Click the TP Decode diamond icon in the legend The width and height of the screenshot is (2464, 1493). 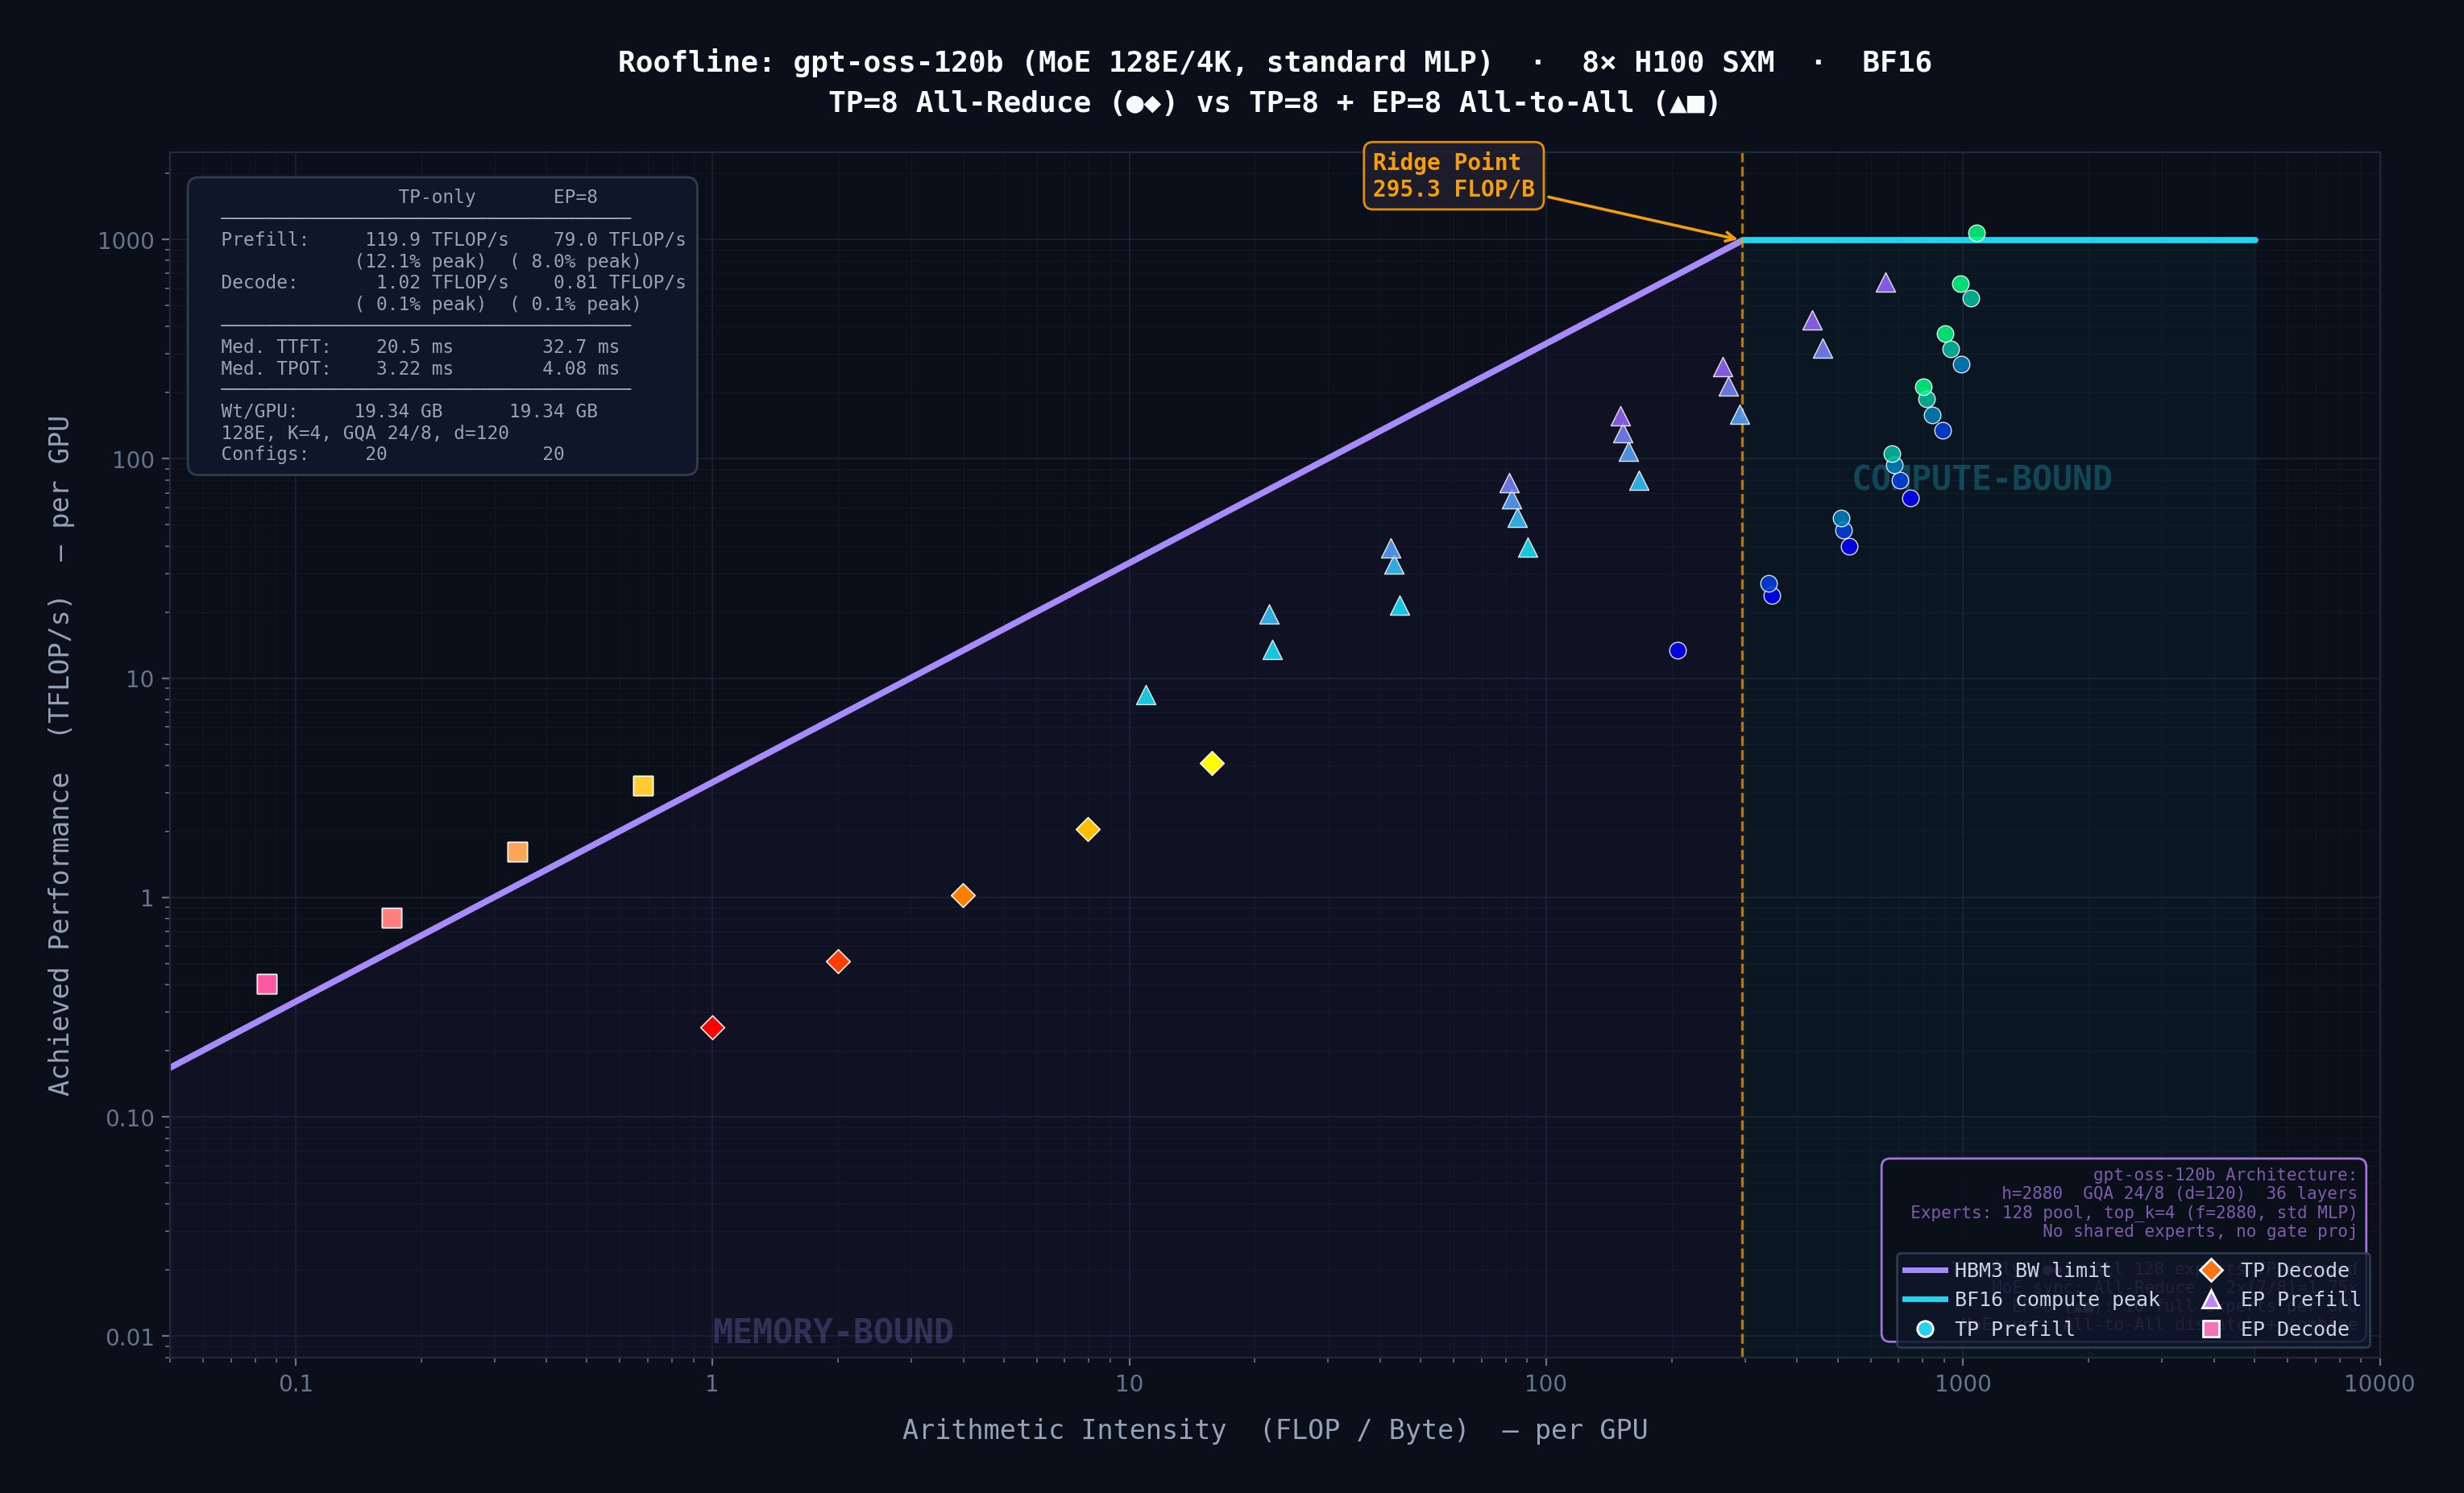coord(2212,1270)
